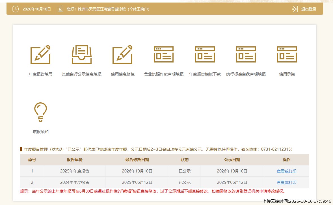This screenshot has width=333, height=205.
Task: Click 查看或打印 for 2025年年度报告
Action: (286, 171)
